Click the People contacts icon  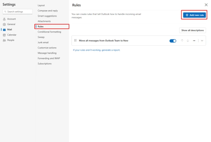tap(4, 40)
